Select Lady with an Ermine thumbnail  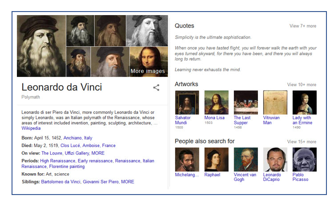tap(304, 102)
